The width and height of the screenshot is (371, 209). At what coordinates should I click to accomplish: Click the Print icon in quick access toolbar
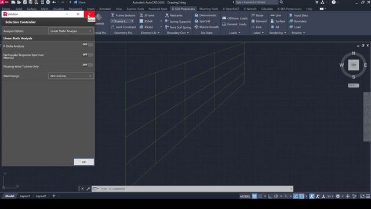(48, 2)
